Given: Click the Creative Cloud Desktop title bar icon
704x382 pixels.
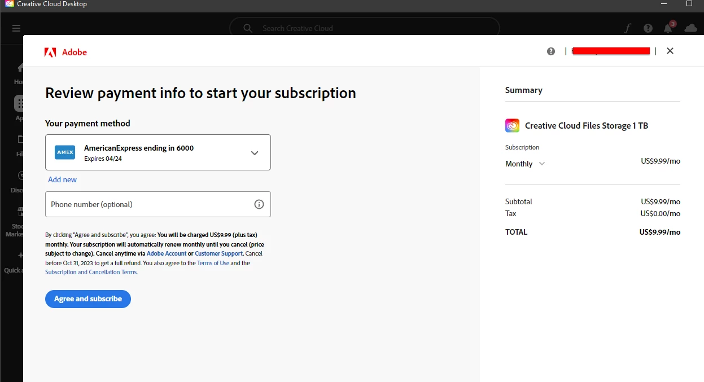Looking at the screenshot, I should (10, 4).
